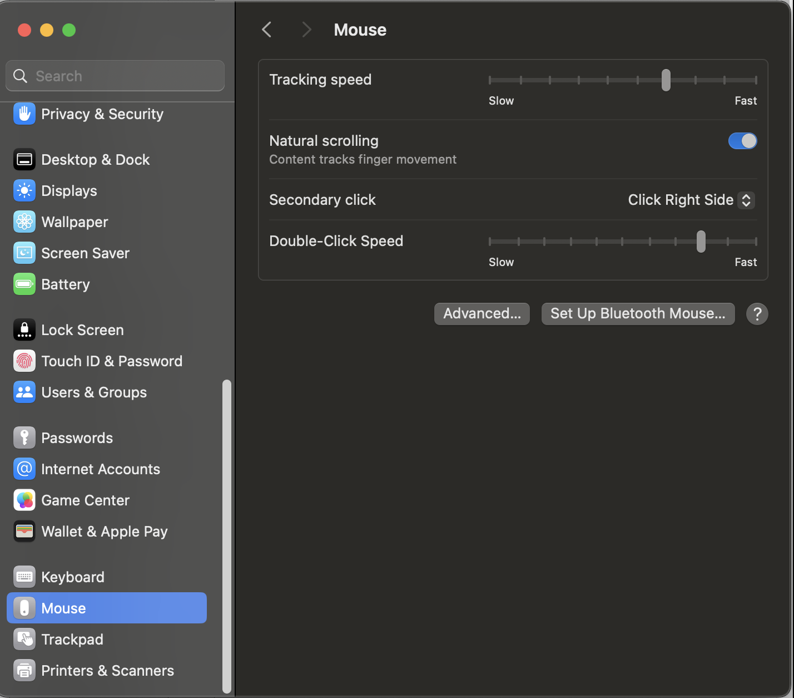Open the Game Center colorful icon
Image resolution: width=794 pixels, height=698 pixels.
(24, 500)
